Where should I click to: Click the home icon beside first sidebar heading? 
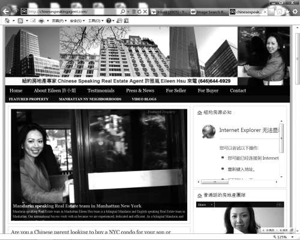(199, 113)
